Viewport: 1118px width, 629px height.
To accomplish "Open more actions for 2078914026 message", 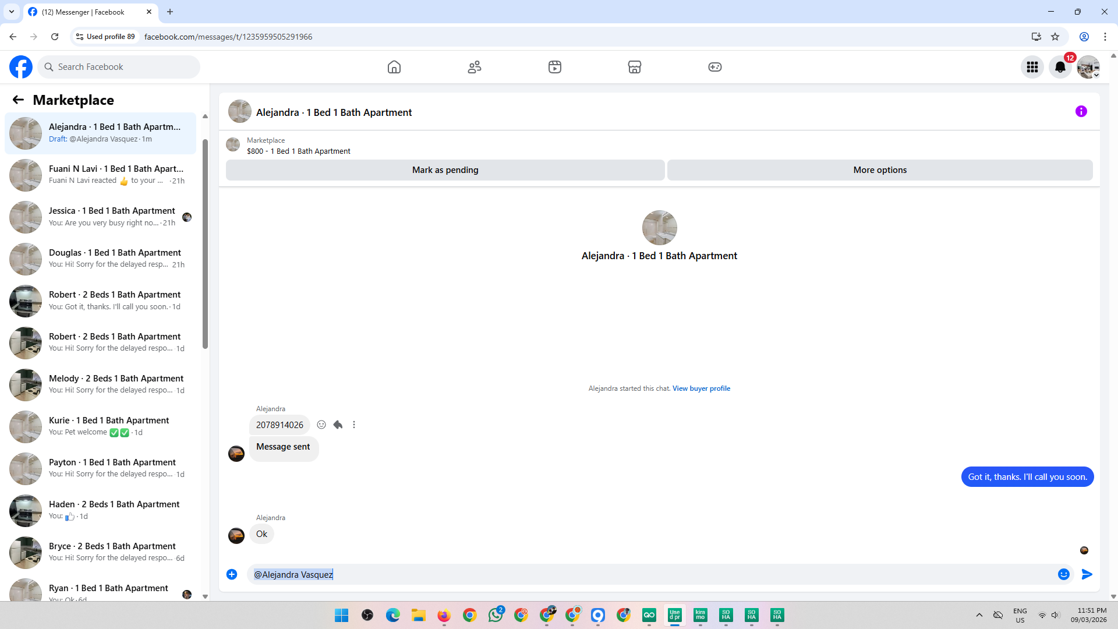I will [x=354, y=425].
